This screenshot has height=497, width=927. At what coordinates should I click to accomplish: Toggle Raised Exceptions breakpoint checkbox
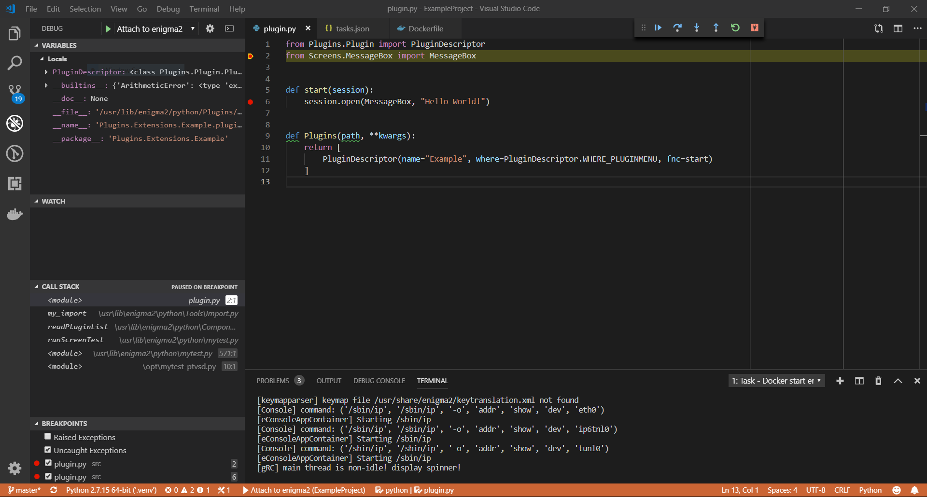pyautogui.click(x=48, y=437)
